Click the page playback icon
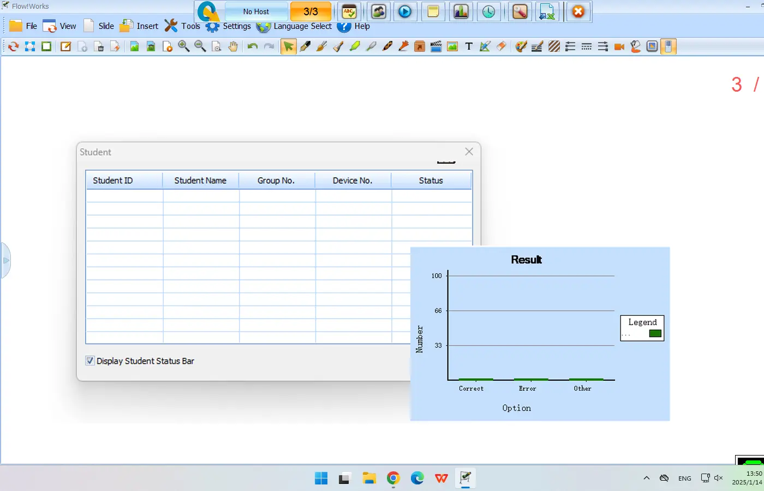 point(168,46)
